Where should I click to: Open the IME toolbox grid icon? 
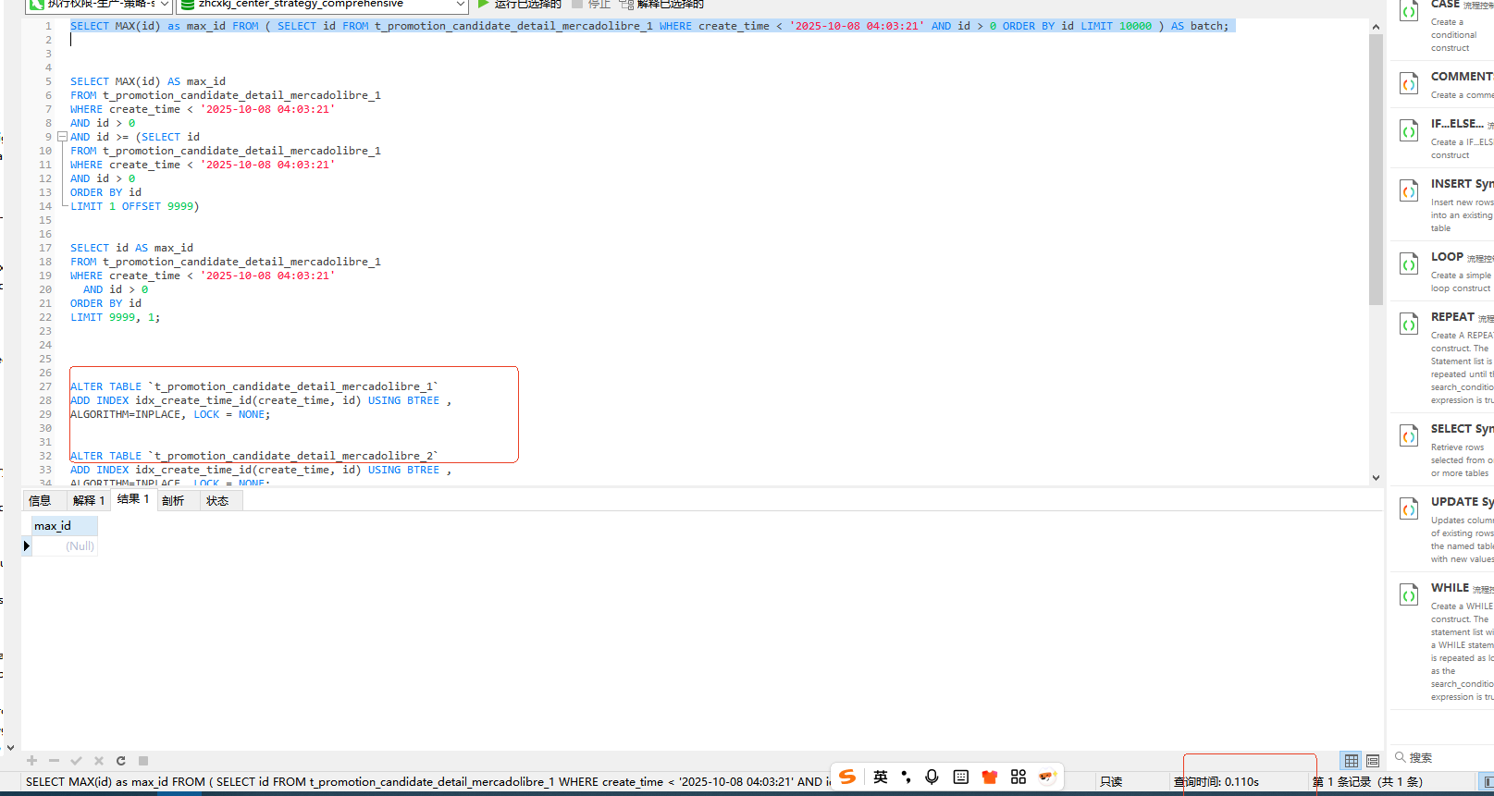[1019, 777]
